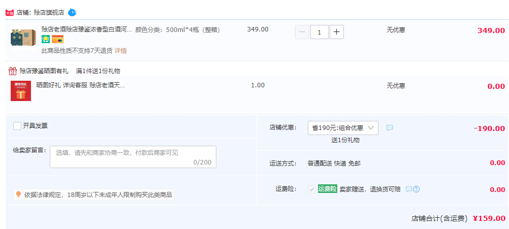Viewport: 509px width, 229px height.
Task: Increase quantity with the plus button
Action: point(337,32)
